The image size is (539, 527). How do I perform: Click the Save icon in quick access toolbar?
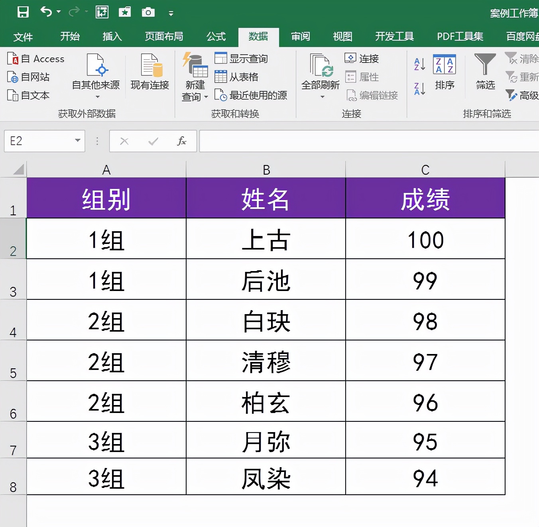click(23, 12)
